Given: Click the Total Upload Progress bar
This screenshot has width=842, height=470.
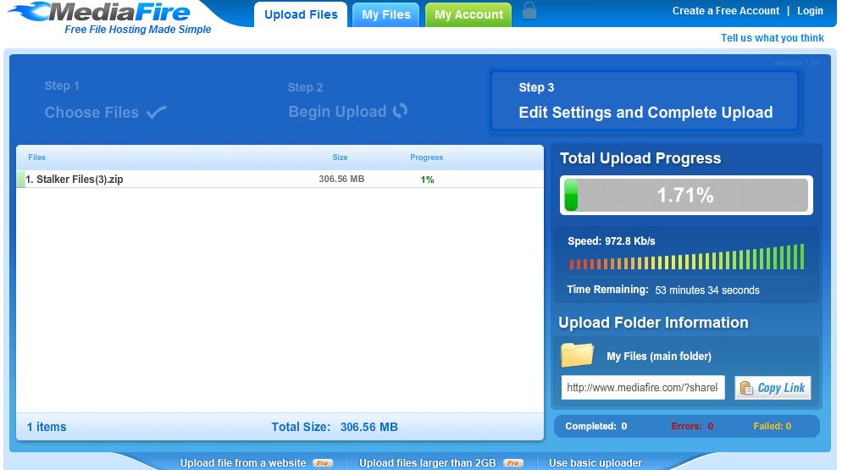Looking at the screenshot, I should [x=686, y=195].
